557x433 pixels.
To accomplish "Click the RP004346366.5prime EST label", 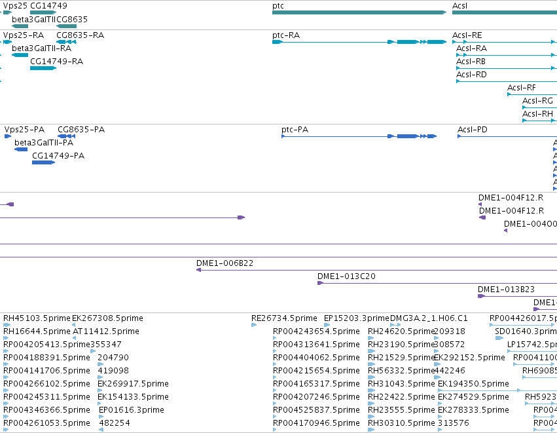I will 46,411.
